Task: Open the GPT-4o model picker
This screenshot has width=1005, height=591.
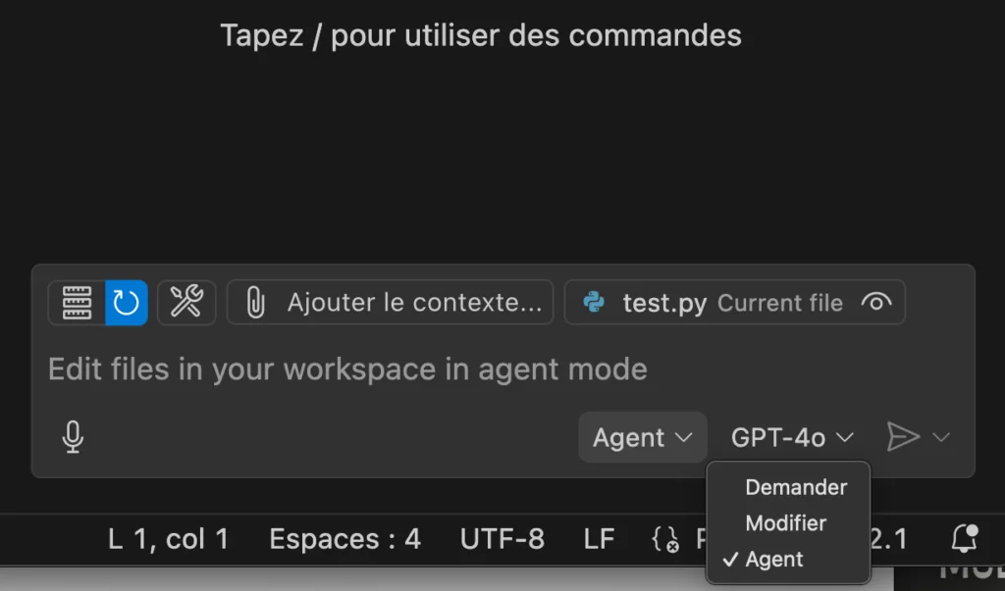Action: (792, 437)
